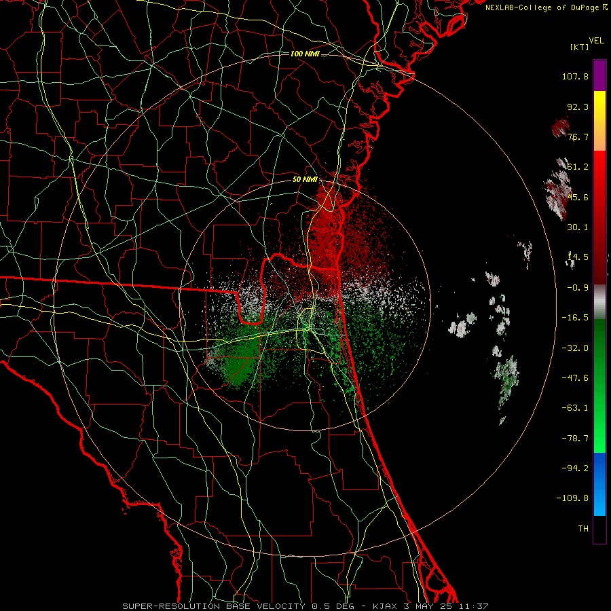Click the 50 NMI range ring label
The height and width of the screenshot is (611, 611).
pos(305,180)
